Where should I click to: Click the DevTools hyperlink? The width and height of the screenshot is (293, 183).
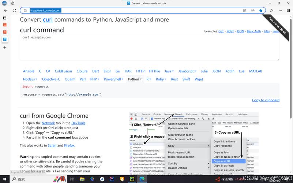[78, 123]
